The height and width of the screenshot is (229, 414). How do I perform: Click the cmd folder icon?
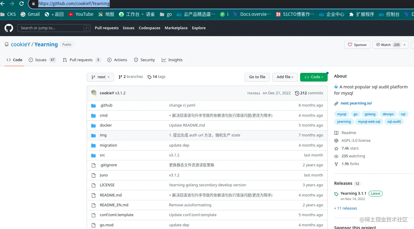coord(93,115)
